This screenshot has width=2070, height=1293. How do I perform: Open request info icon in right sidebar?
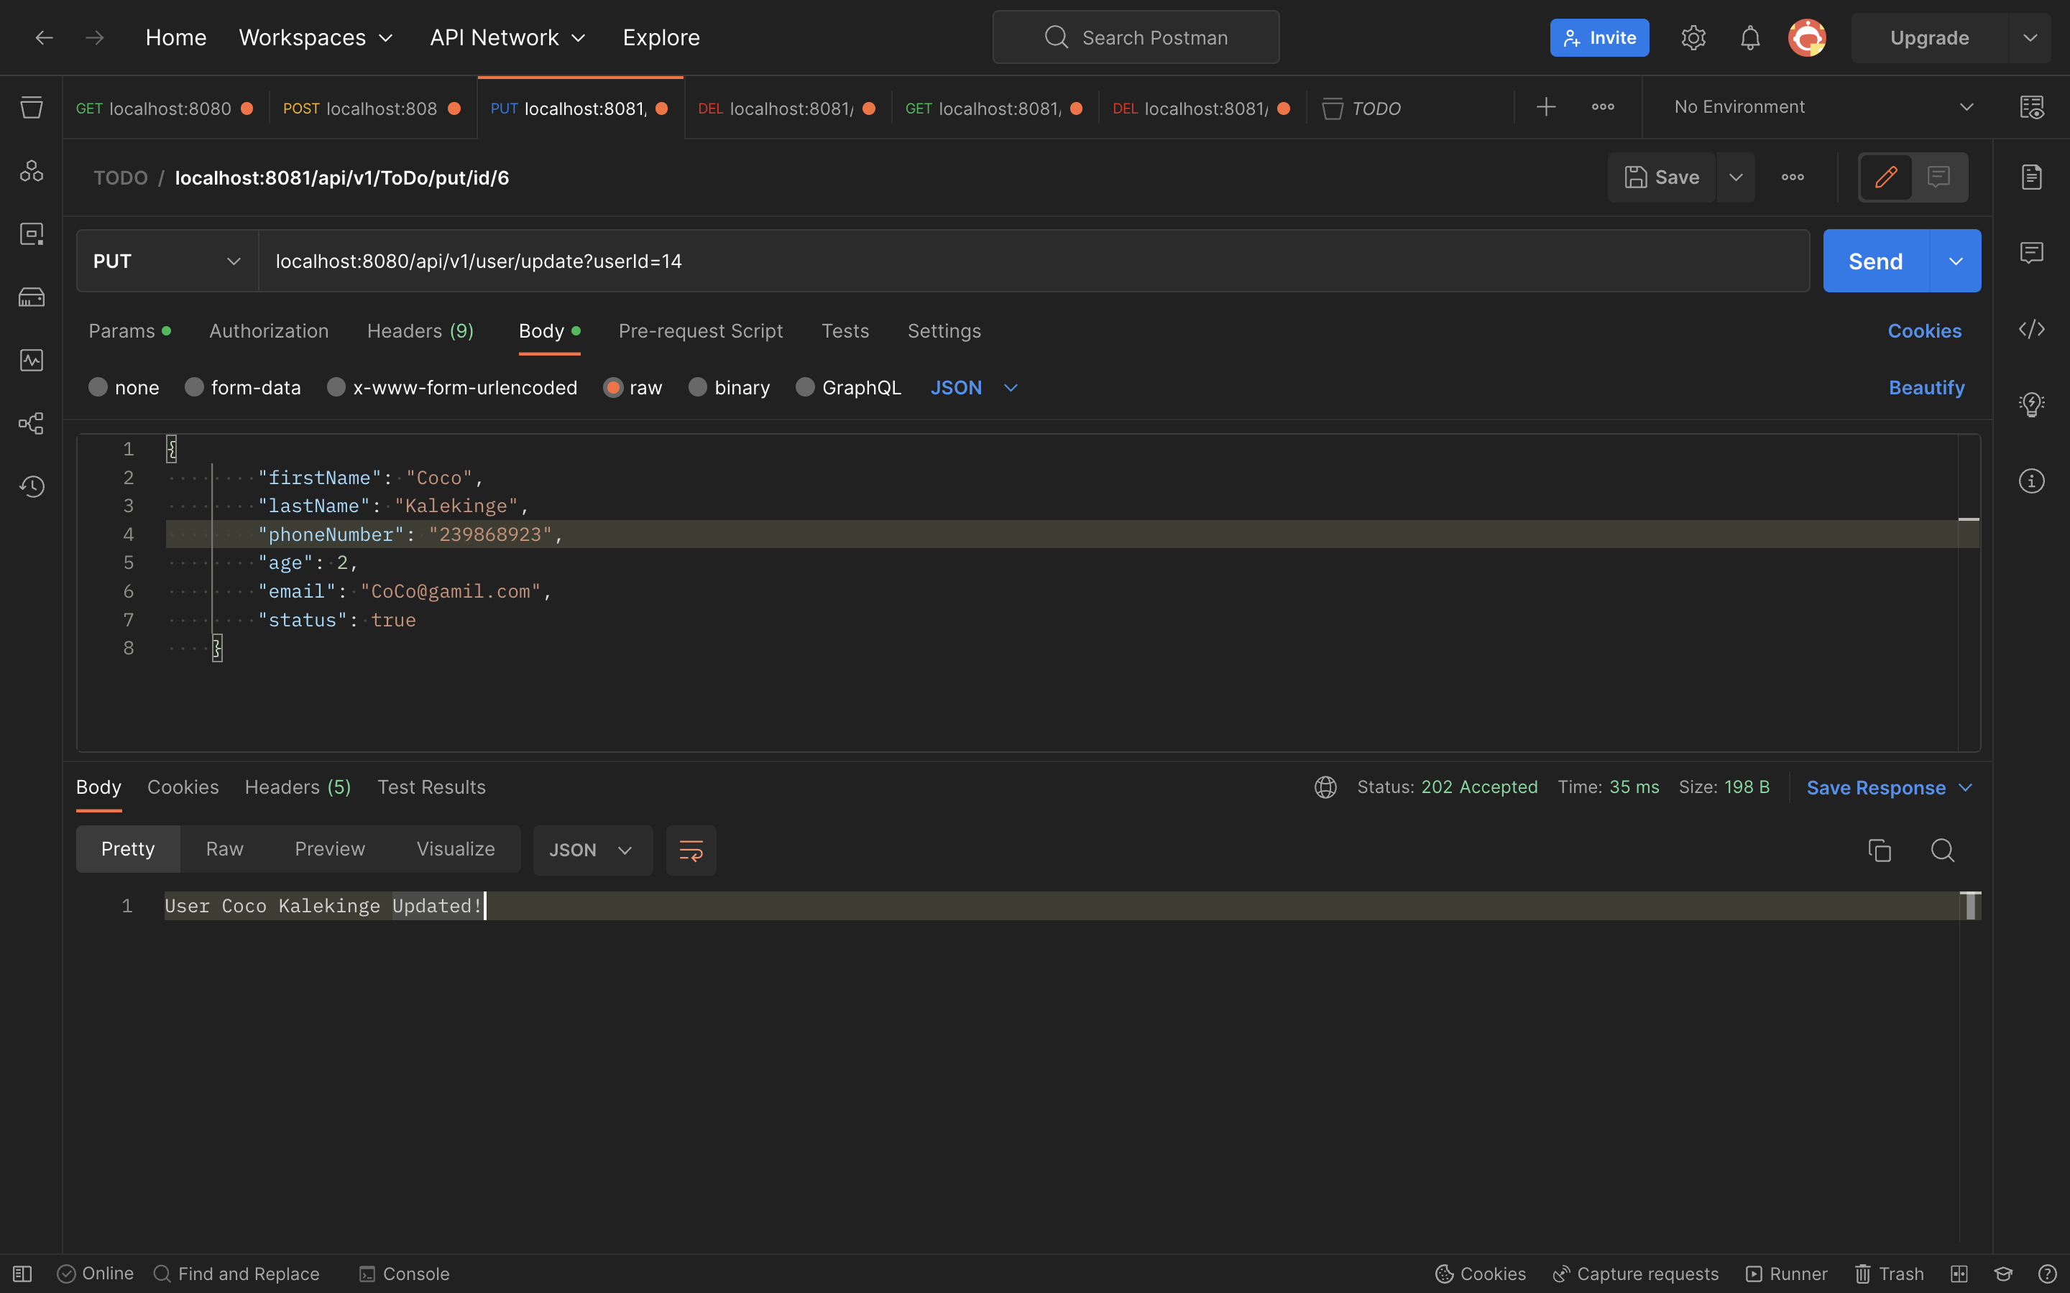pos(2031,481)
